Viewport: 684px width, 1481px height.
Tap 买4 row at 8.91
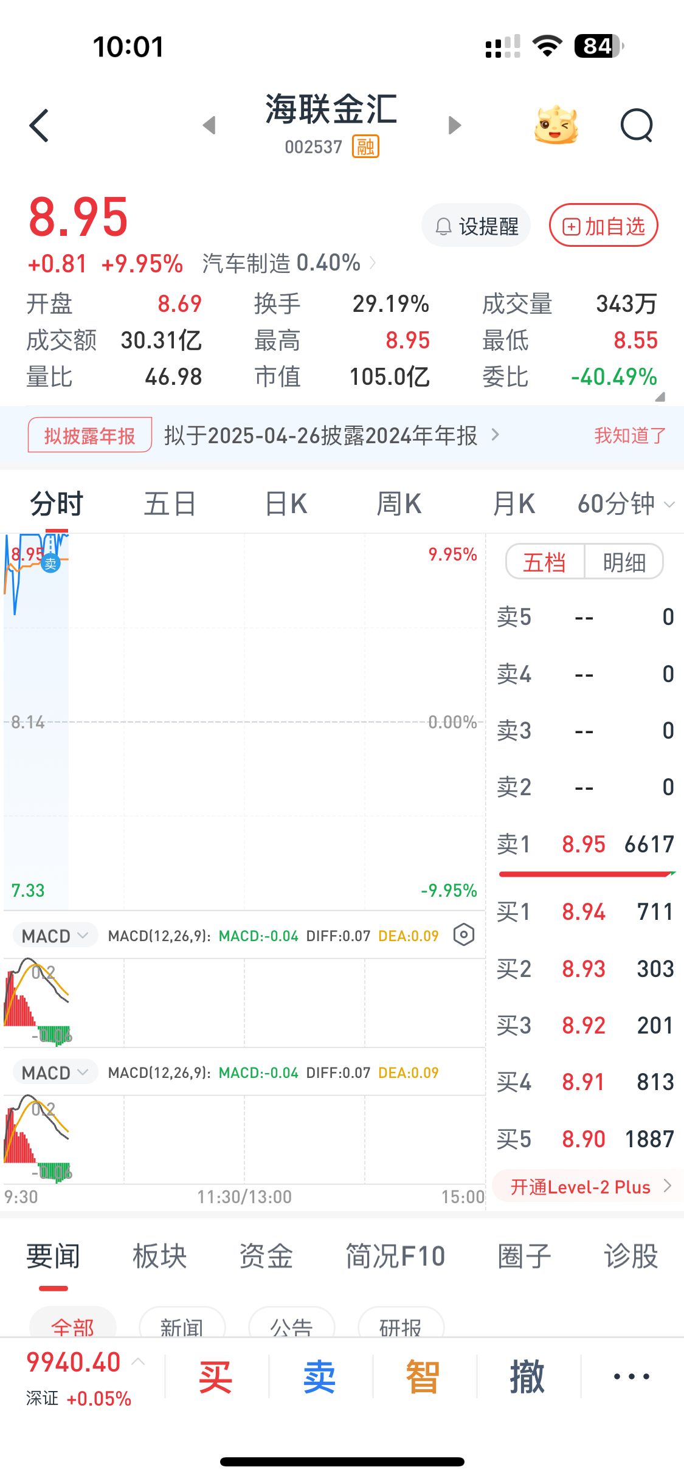tap(586, 1082)
